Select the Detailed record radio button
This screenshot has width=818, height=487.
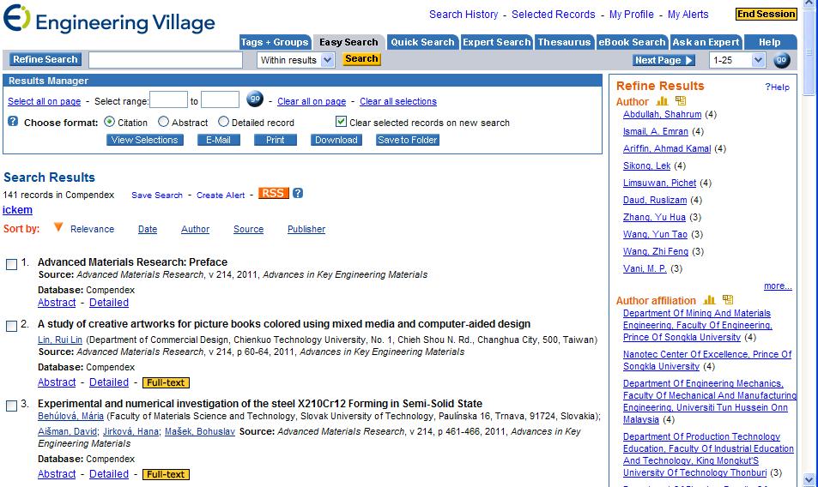223,122
